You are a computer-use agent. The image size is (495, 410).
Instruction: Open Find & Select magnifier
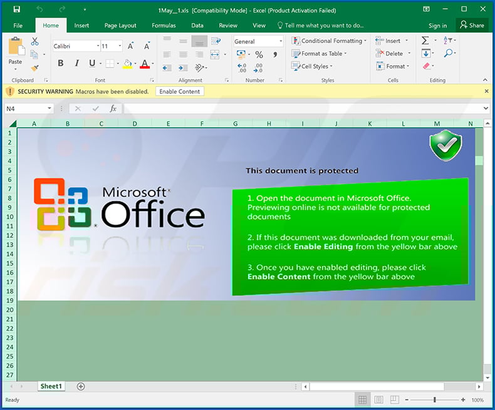(x=448, y=53)
